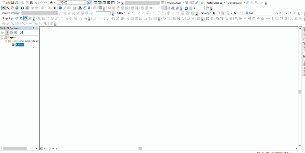This screenshot has height=153, width=305.
Task: Click the map vertical scrollbar up arrow
Action: click(x=300, y=28)
